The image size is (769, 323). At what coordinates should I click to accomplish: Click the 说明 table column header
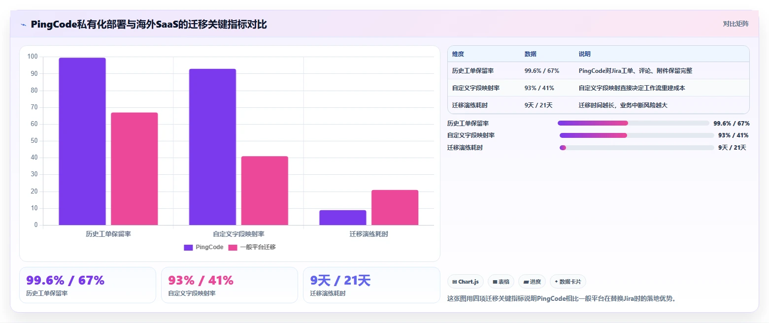pyautogui.click(x=585, y=54)
